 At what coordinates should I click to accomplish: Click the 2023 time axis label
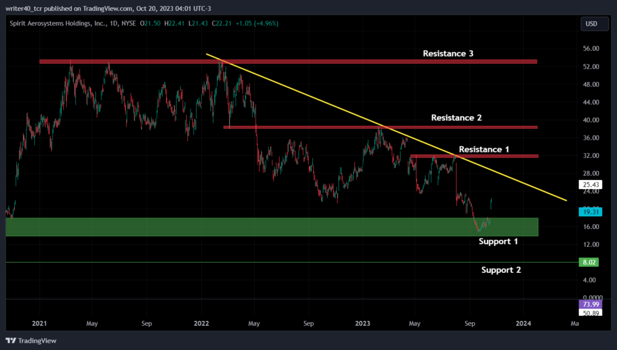(362, 323)
